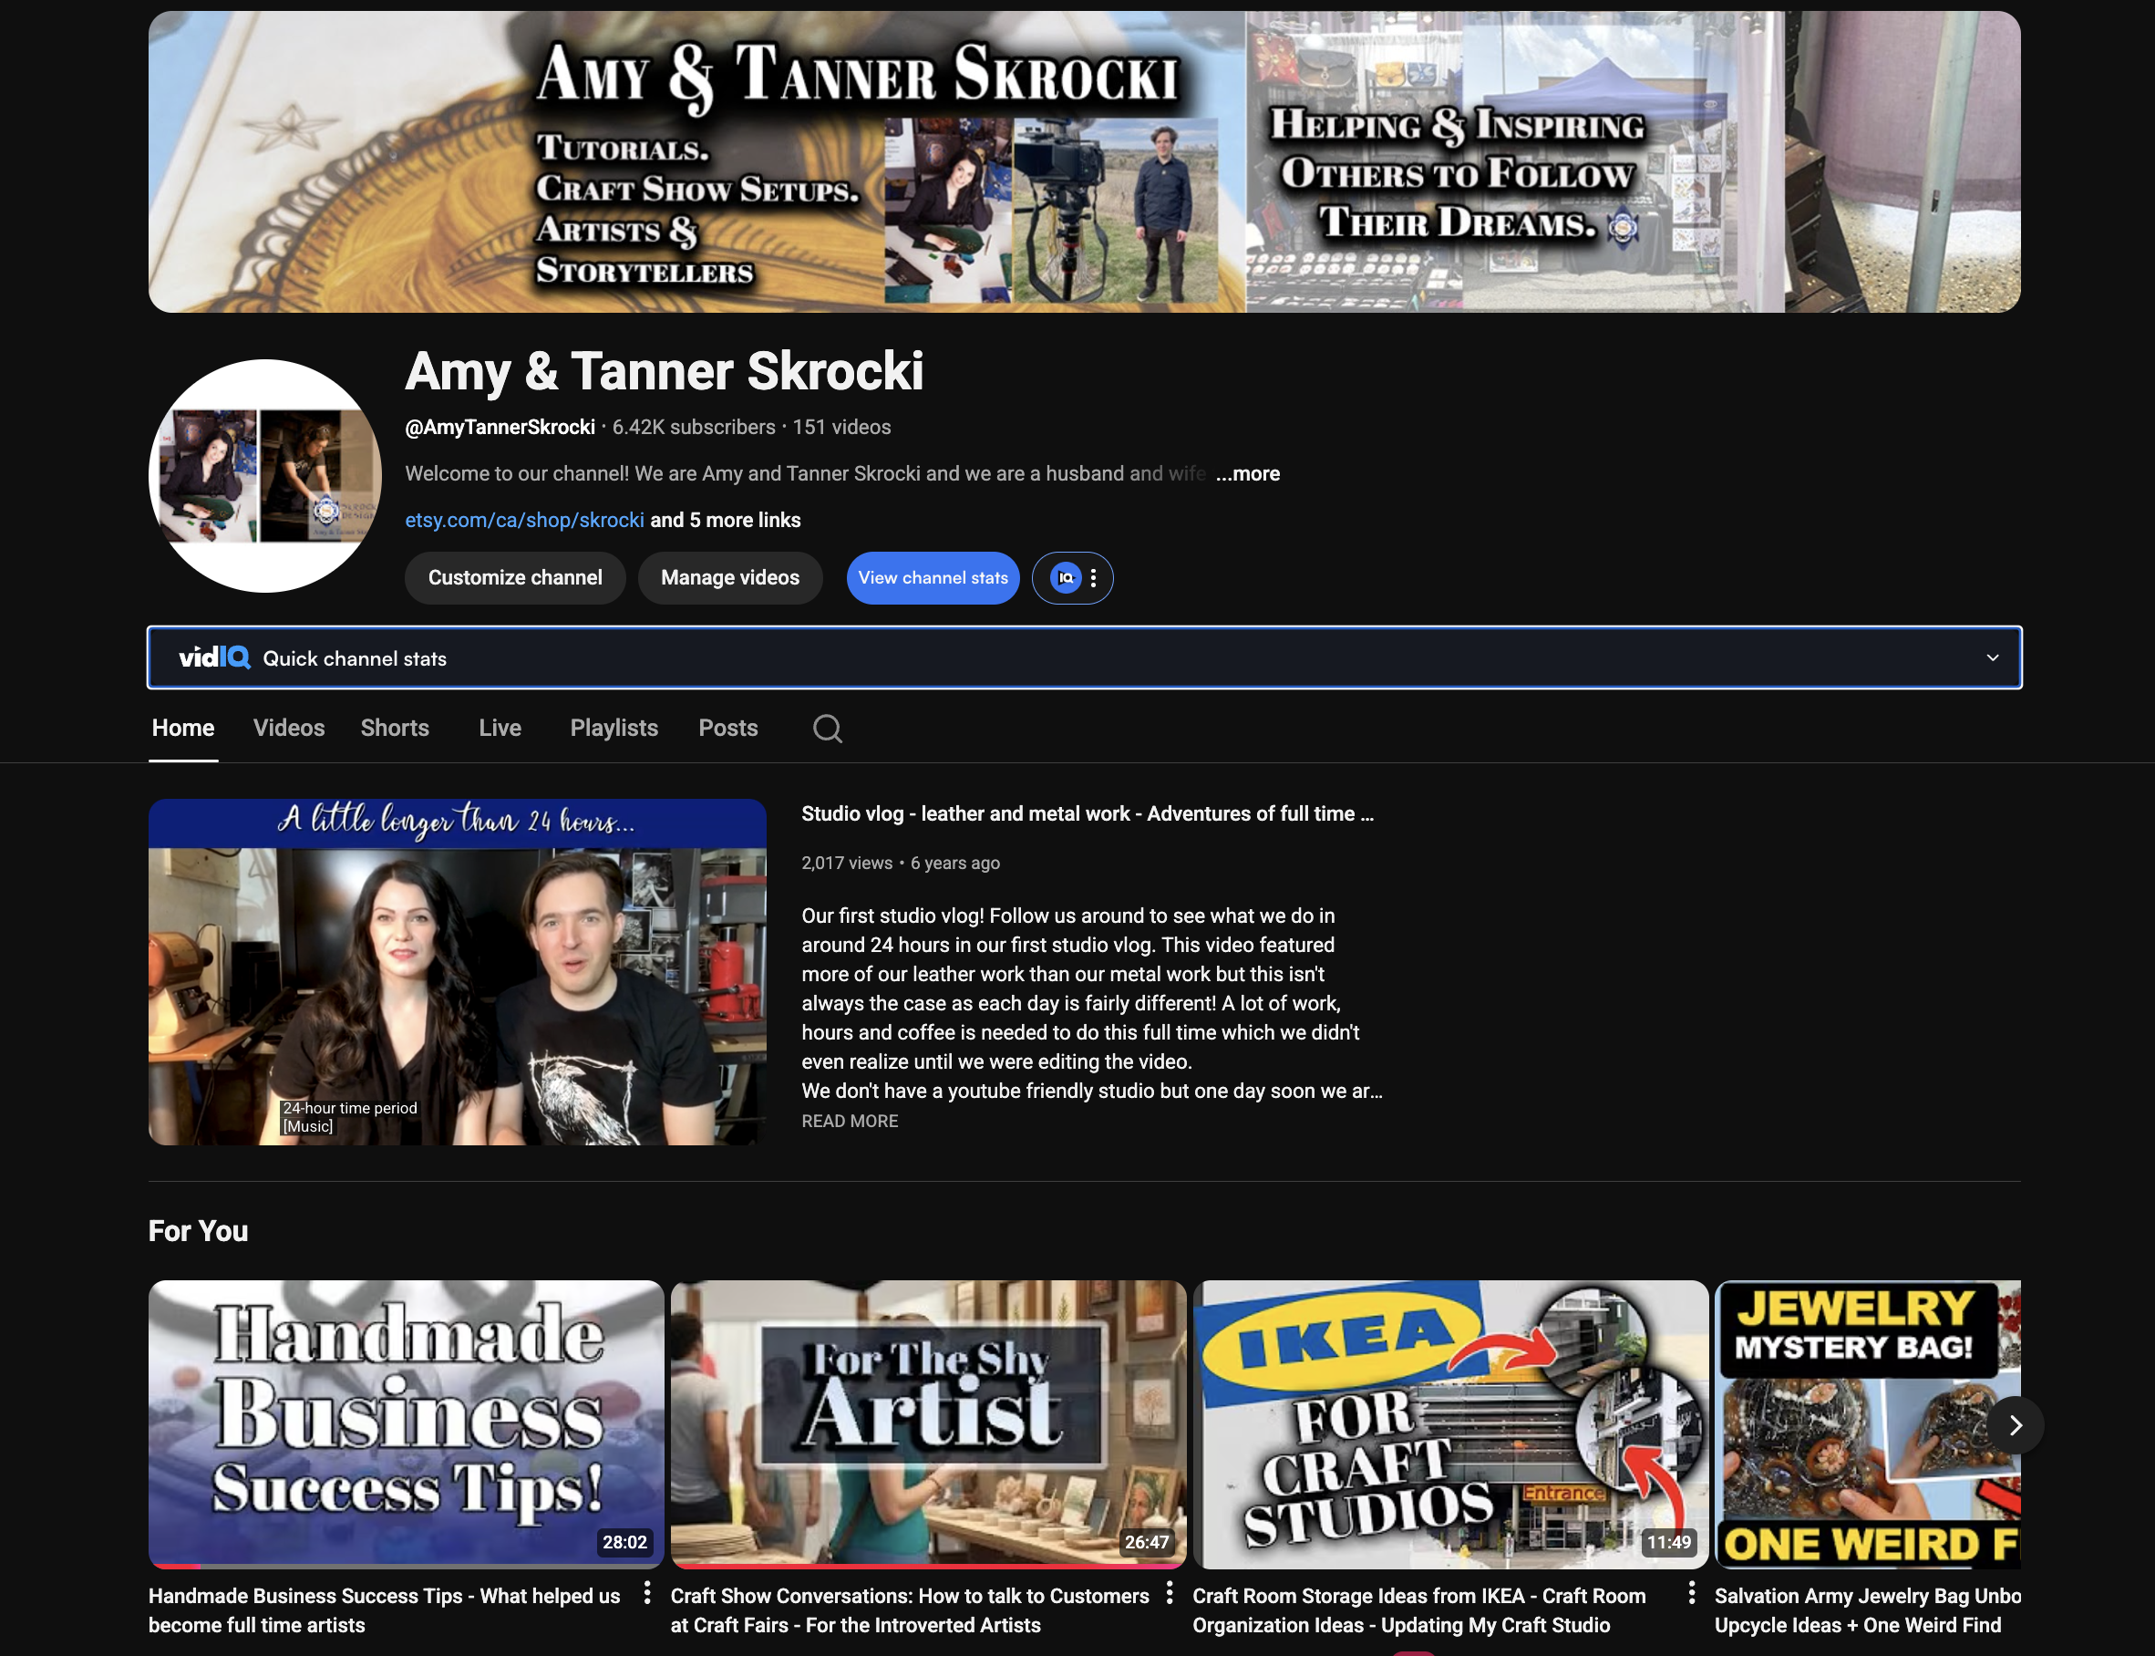Click the channel profile avatar picture
The height and width of the screenshot is (1656, 2155).
pyautogui.click(x=265, y=476)
